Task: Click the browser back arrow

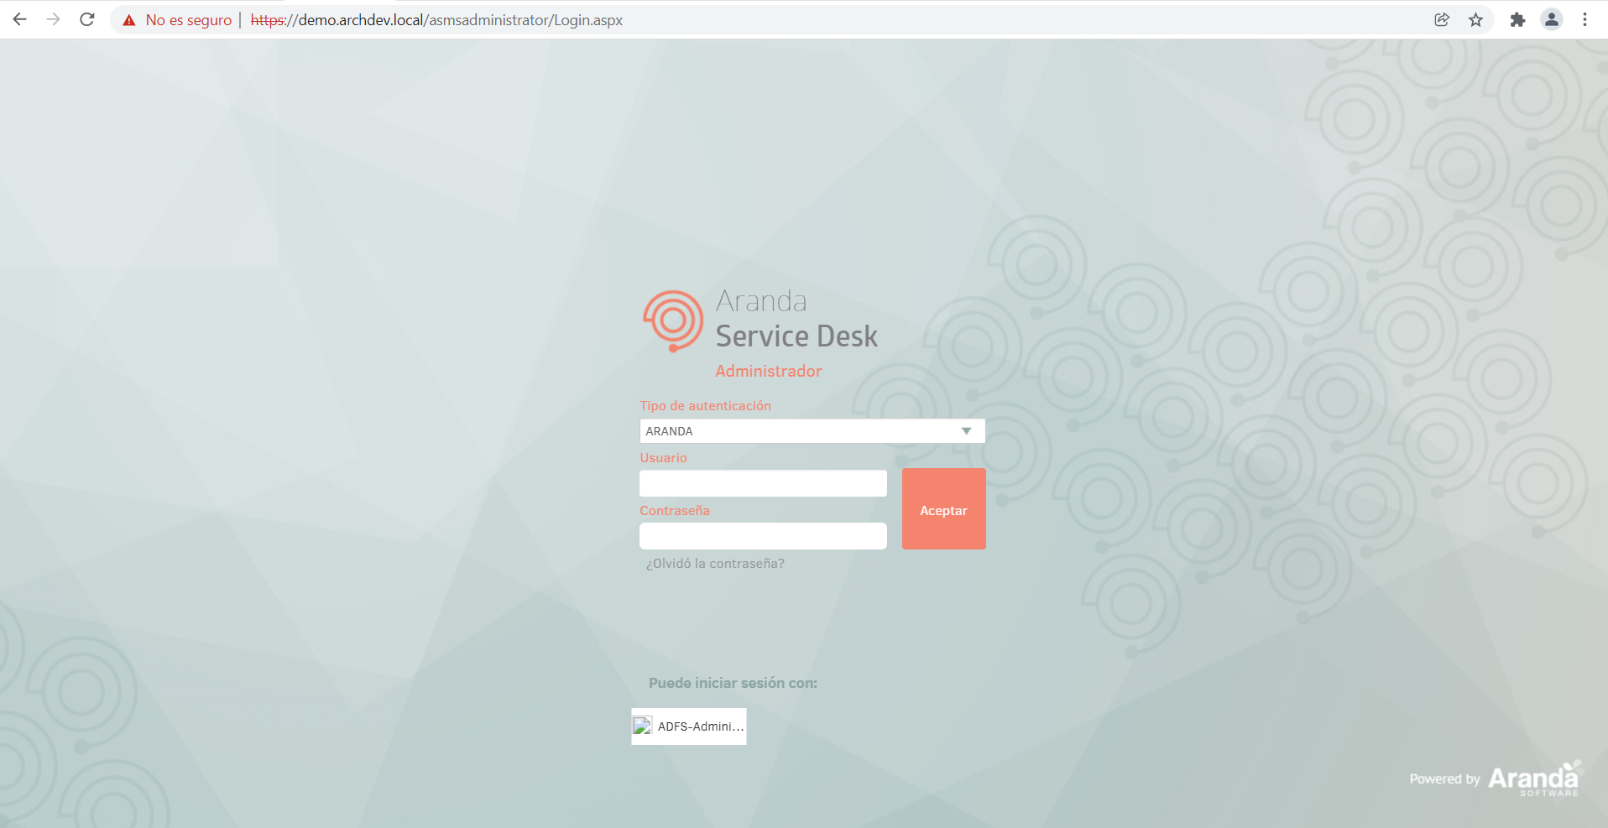Action: point(19,19)
